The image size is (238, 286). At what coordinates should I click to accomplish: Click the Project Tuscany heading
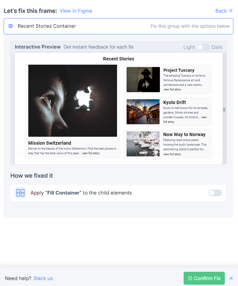179,70
